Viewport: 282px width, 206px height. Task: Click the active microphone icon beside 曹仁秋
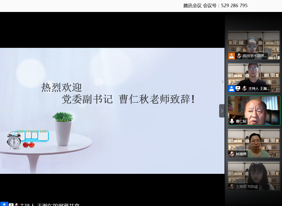[x=232, y=121]
